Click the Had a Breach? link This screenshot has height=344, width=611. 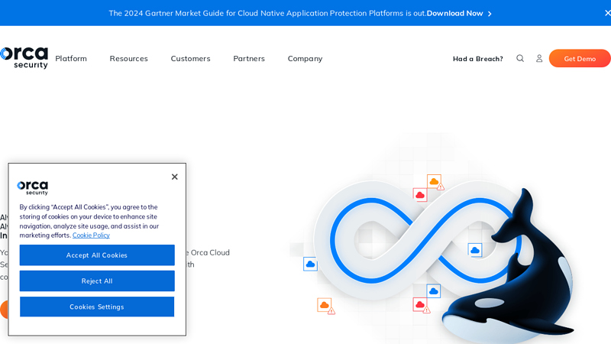(478, 59)
